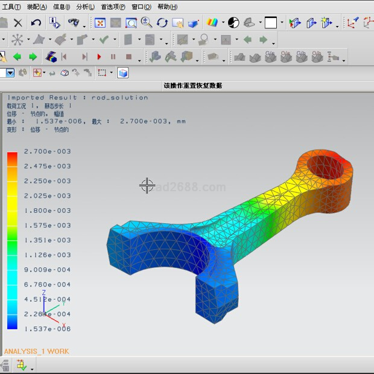
Task: Select the Zoom magnifier tool
Action: [147, 23]
